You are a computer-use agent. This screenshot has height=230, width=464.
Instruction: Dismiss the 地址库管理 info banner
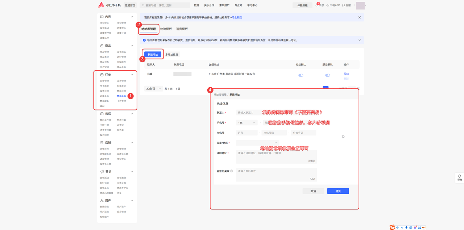360,40
